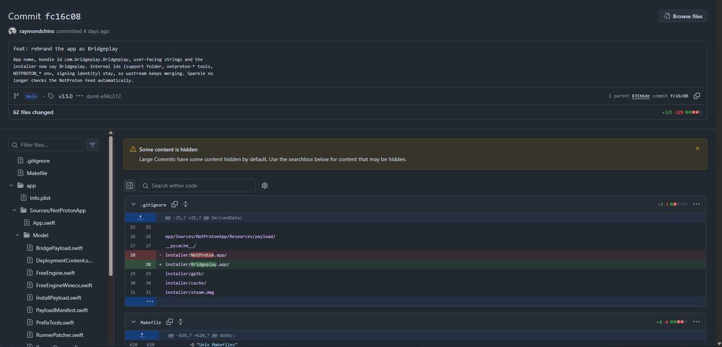
Task: Focus the Search within code box
Action: [x=197, y=186]
